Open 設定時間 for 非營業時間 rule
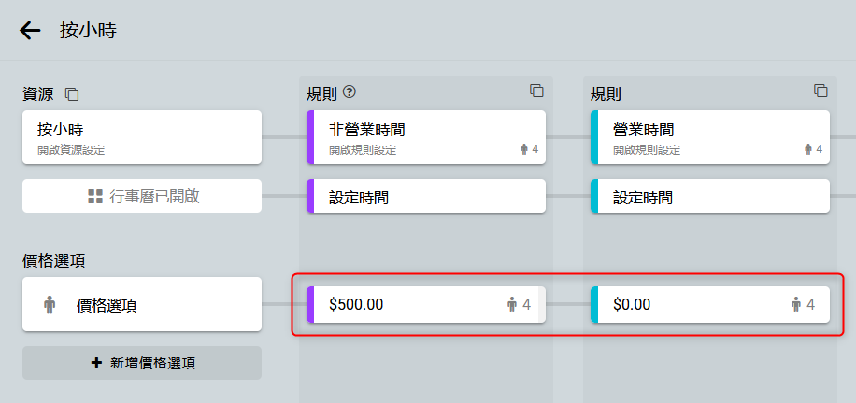The image size is (856, 403). pyautogui.click(x=426, y=197)
